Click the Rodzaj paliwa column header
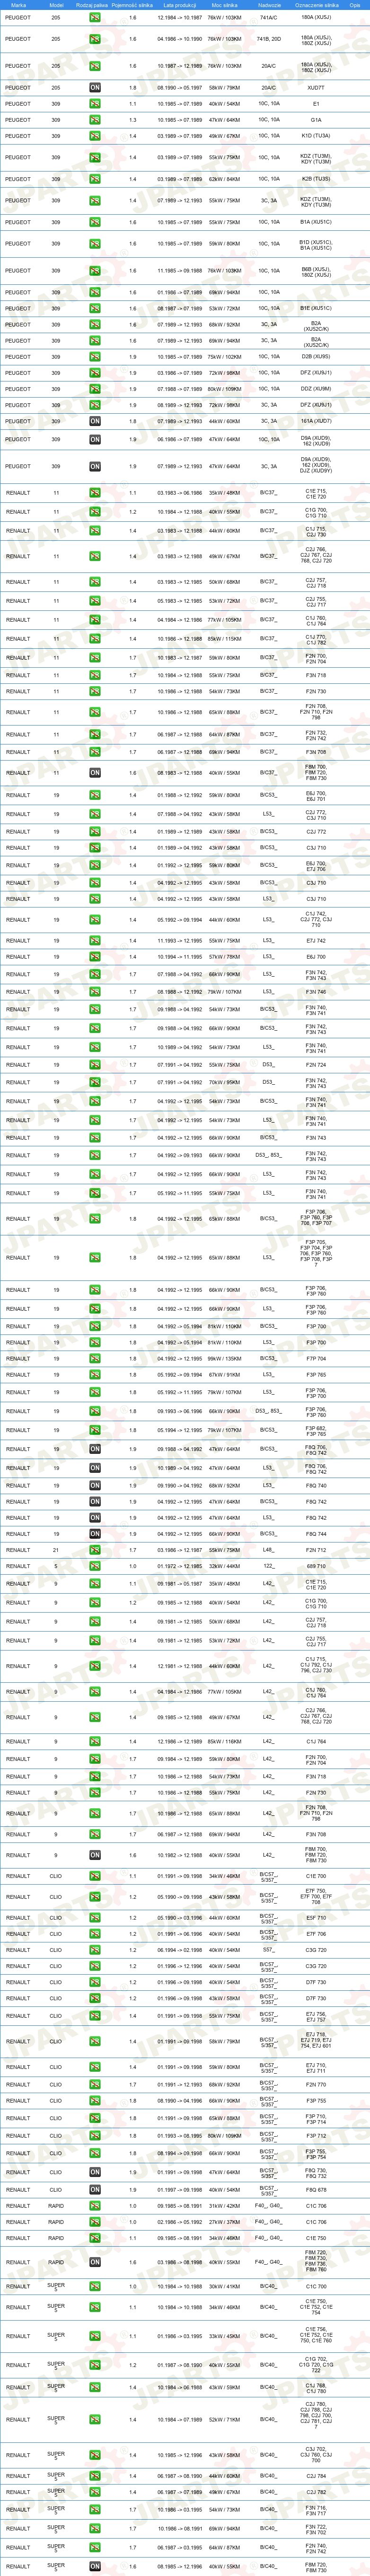Viewport: 370px width, 2576px height. point(92,5)
